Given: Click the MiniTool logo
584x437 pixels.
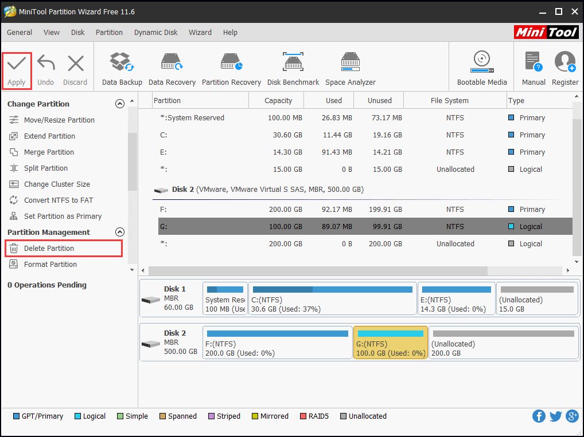Looking at the screenshot, I should pos(546,32).
